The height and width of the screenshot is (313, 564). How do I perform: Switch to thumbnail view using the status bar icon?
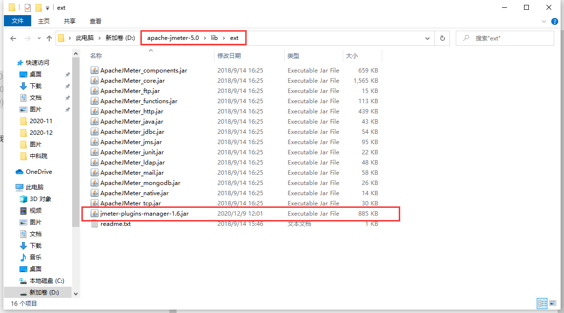click(x=554, y=303)
